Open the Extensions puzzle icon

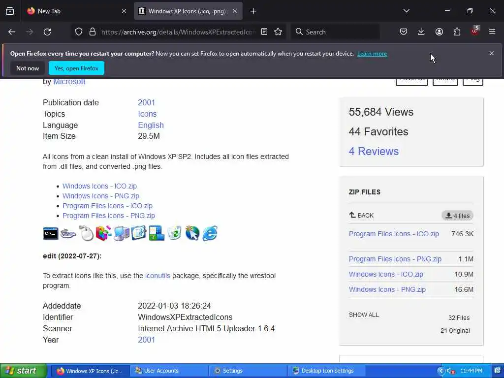pyautogui.click(x=457, y=31)
